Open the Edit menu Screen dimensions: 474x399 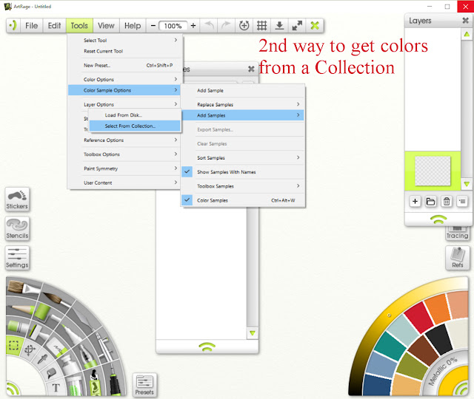pyautogui.click(x=54, y=26)
